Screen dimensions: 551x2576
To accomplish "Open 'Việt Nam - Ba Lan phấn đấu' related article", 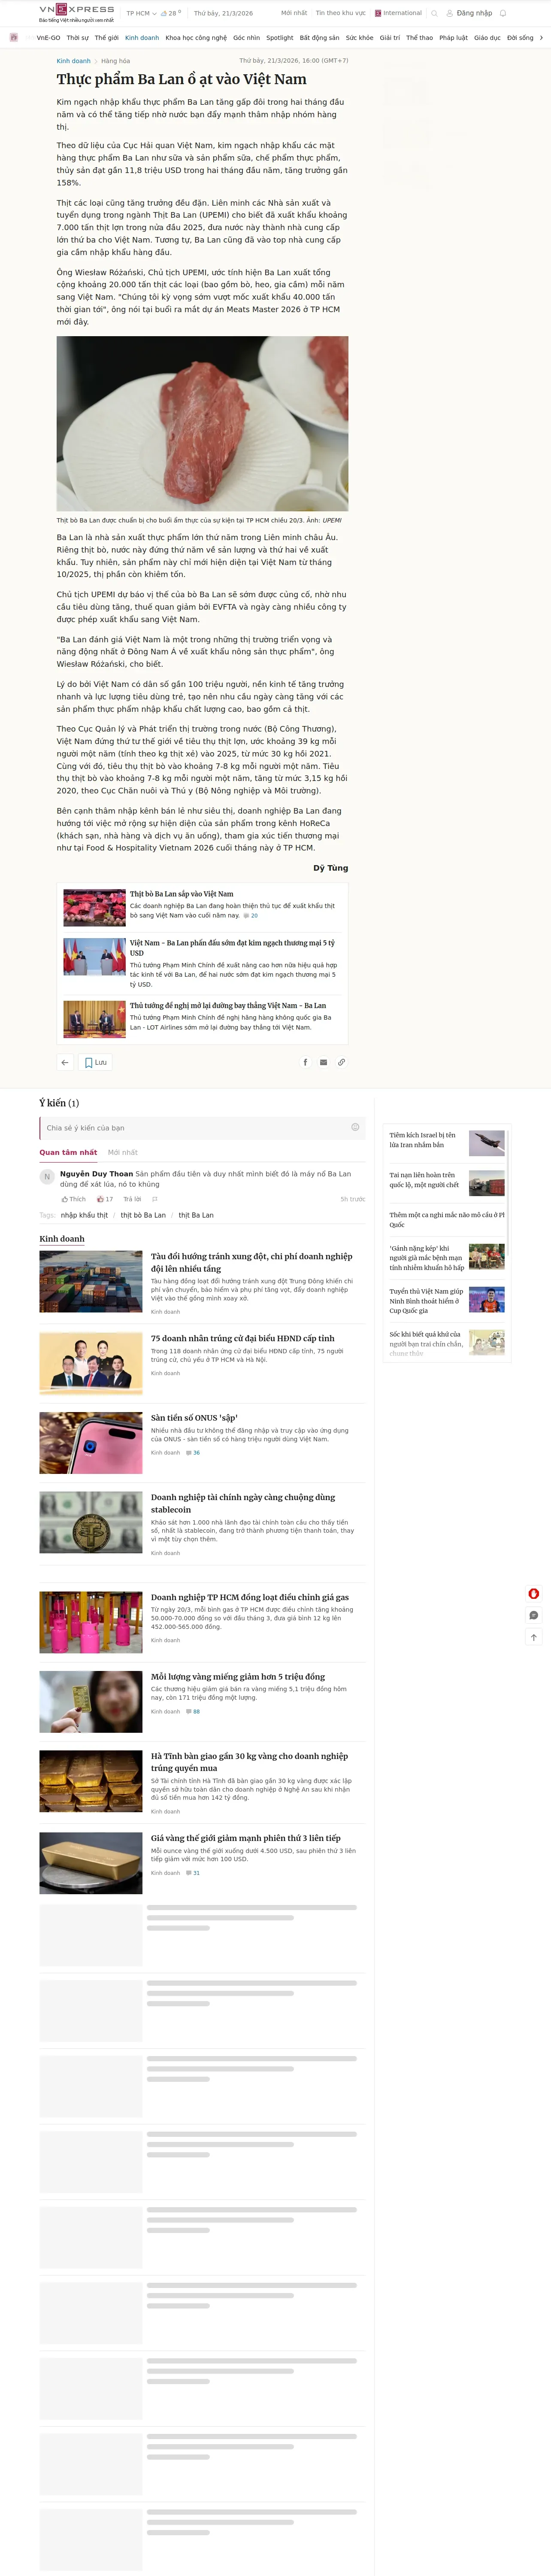I will (232, 947).
